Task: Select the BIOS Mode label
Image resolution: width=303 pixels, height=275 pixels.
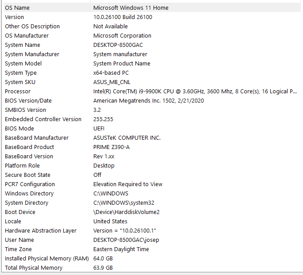Action: pyautogui.click(x=19, y=128)
